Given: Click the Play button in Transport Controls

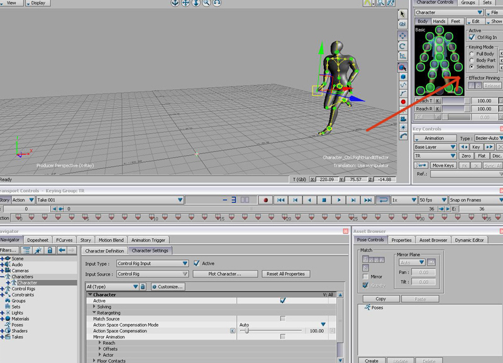Looking at the screenshot, I should click(339, 200).
